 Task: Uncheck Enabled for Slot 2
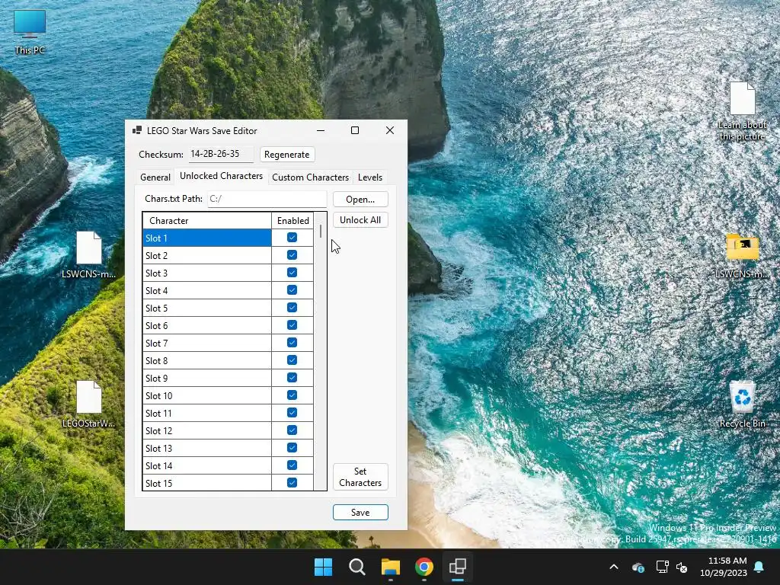[292, 255]
